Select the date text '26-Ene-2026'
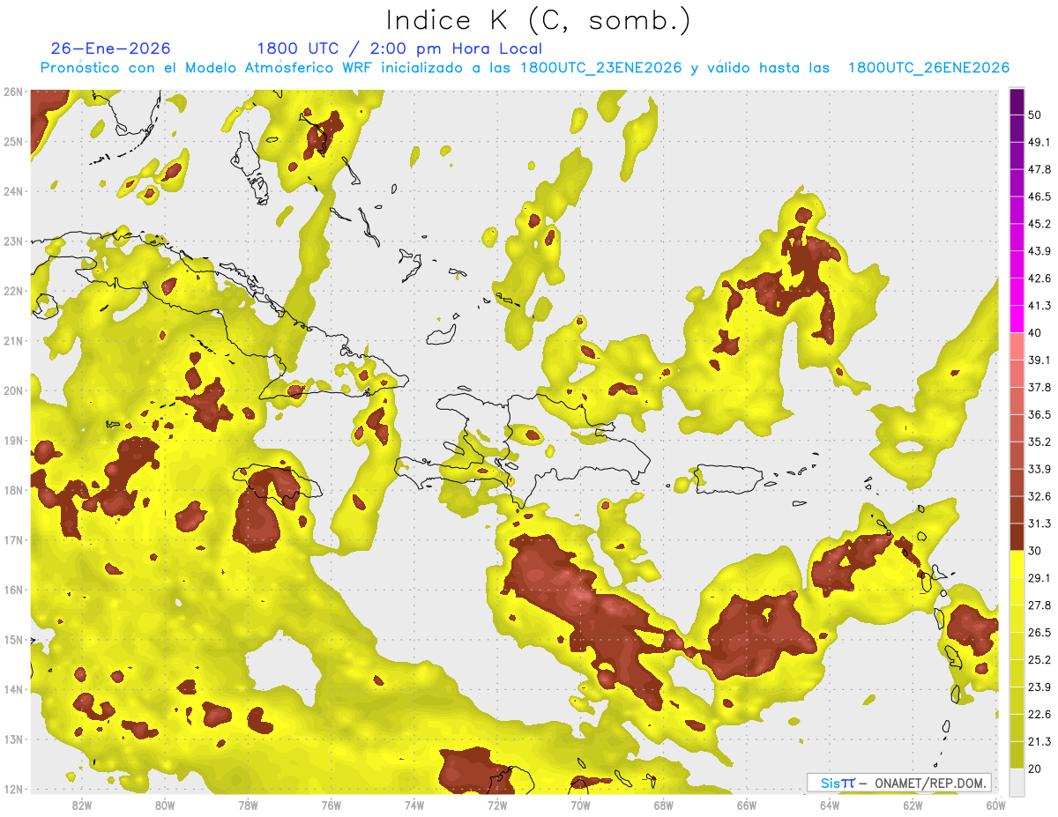The height and width of the screenshot is (817, 1058). pyautogui.click(x=111, y=48)
